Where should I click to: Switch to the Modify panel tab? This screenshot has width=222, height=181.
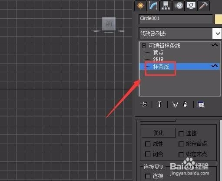tap(153, 6)
